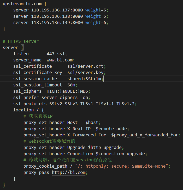Click the proxy_cookie_path directive
The image size is (183, 190).
coord(45,166)
